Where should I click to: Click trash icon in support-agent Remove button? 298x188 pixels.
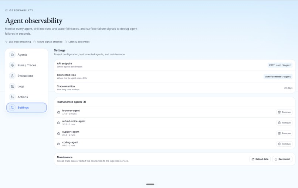280,133
